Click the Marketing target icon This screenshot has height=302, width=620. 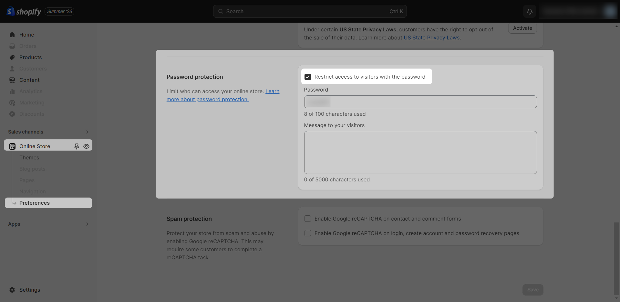click(x=12, y=102)
